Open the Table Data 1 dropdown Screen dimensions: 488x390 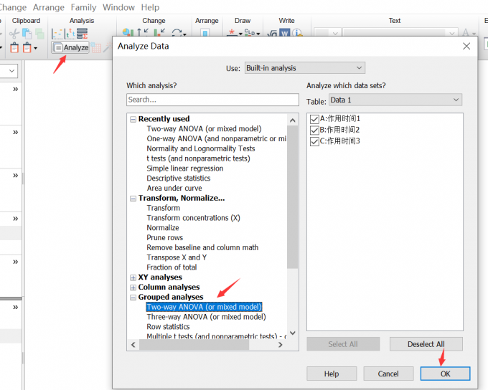click(395, 100)
